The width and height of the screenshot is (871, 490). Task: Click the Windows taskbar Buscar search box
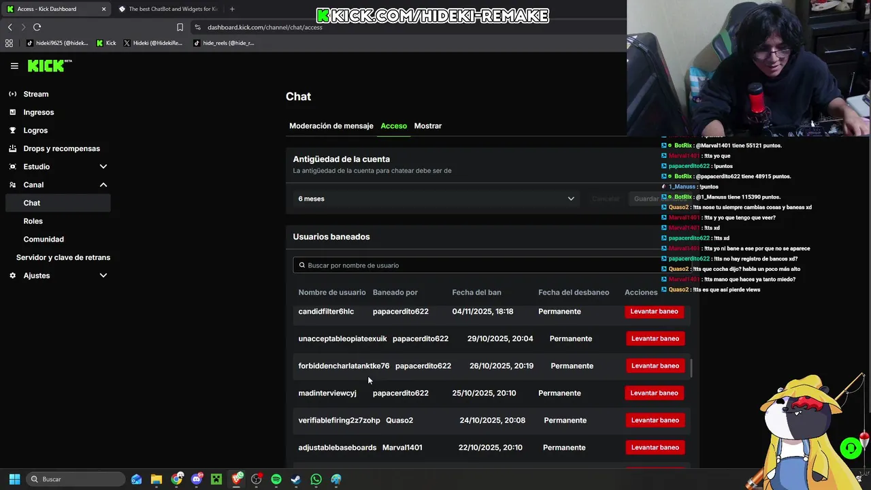(x=76, y=479)
